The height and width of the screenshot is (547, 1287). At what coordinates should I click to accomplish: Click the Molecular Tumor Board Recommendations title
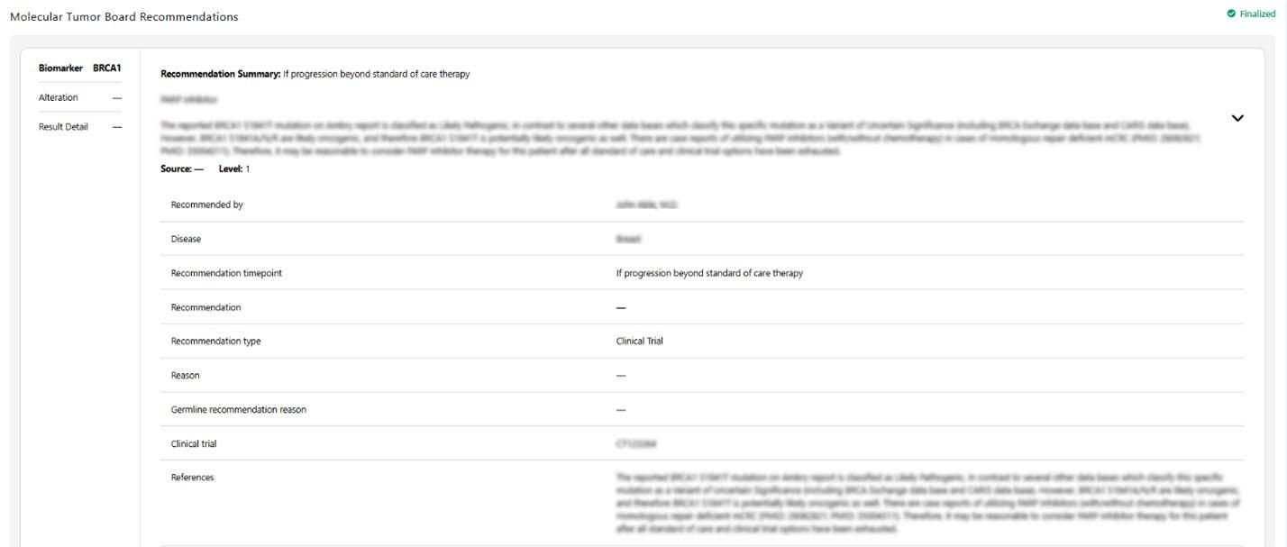click(x=124, y=16)
